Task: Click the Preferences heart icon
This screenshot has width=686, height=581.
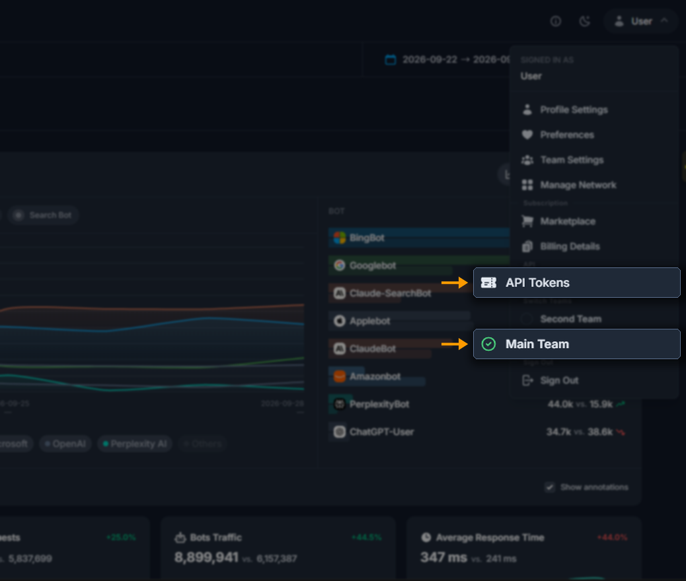Action: 527,135
